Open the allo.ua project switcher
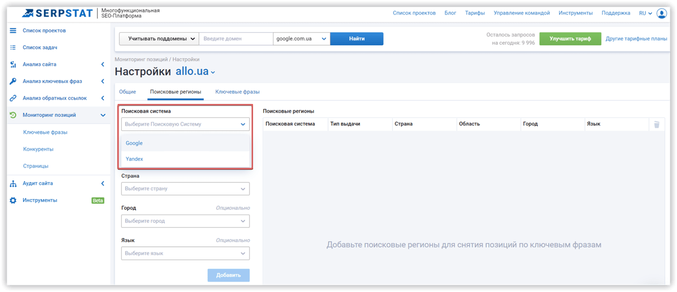677x292 pixels. 195,72
